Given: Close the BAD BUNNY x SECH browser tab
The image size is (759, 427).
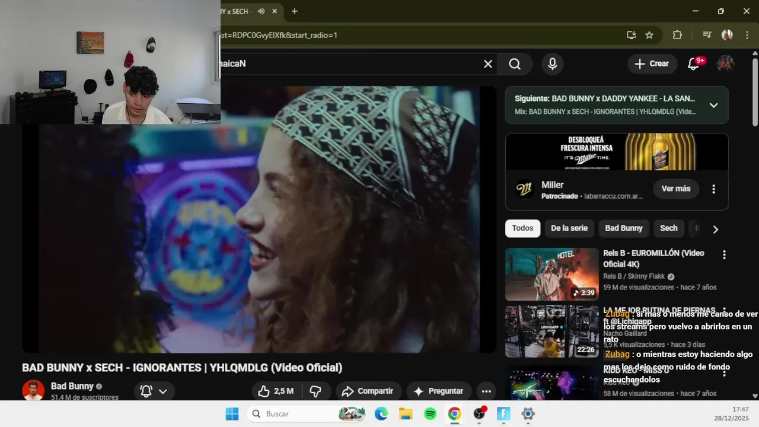Looking at the screenshot, I should tap(275, 11).
